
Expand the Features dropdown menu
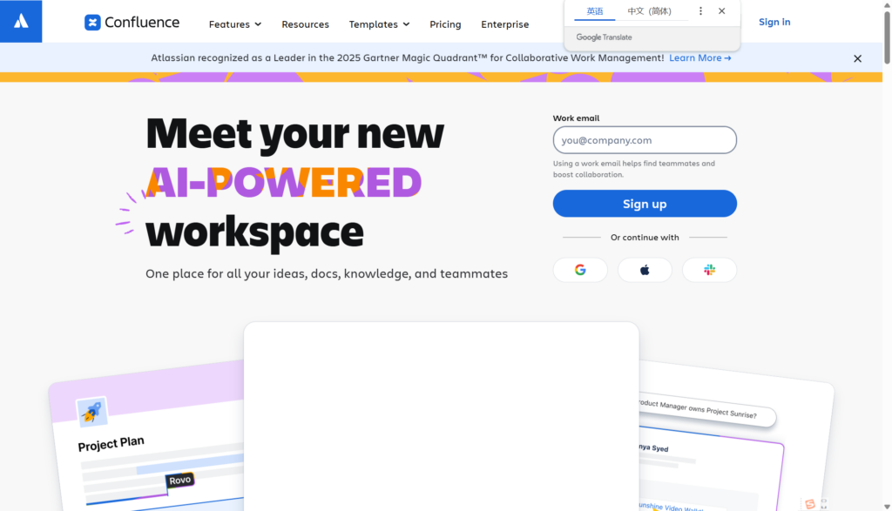(235, 24)
